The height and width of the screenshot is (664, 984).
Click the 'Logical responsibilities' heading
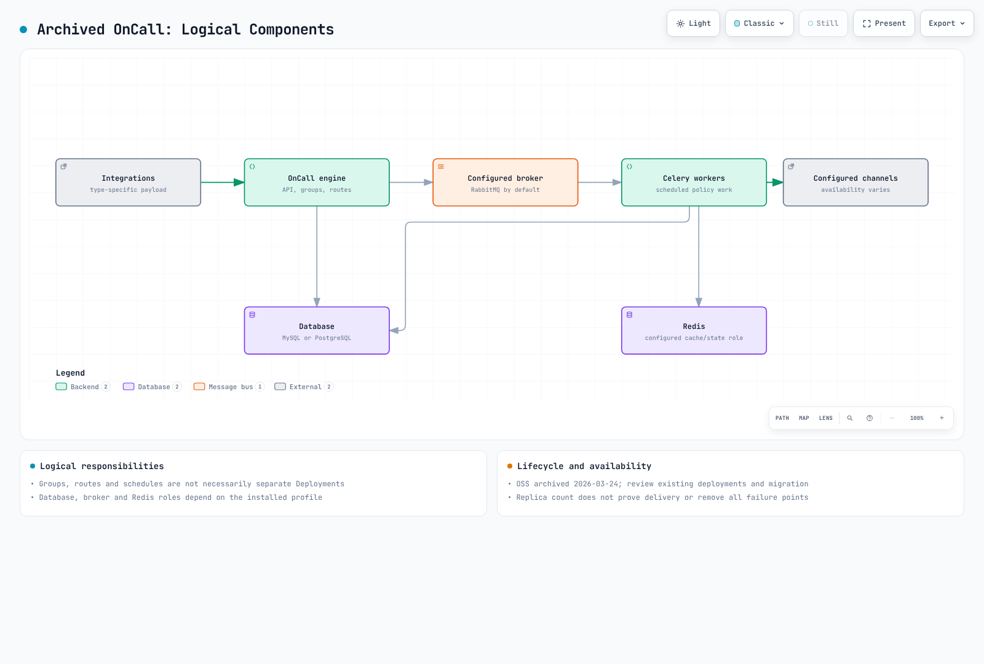(x=102, y=466)
